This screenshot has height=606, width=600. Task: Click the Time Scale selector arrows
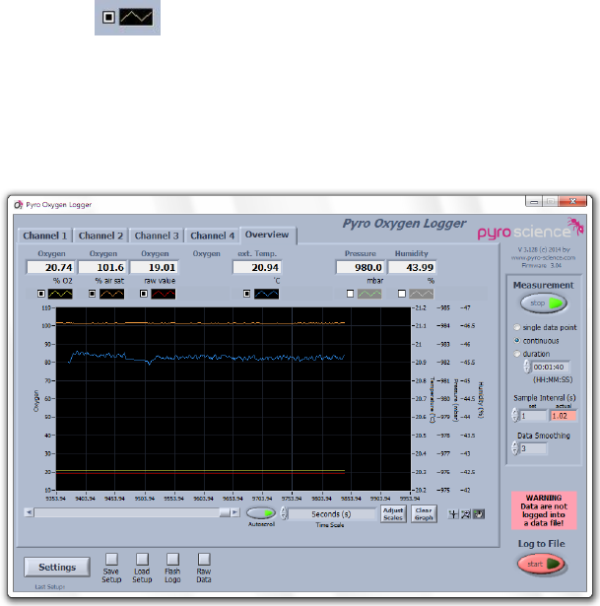click(284, 513)
